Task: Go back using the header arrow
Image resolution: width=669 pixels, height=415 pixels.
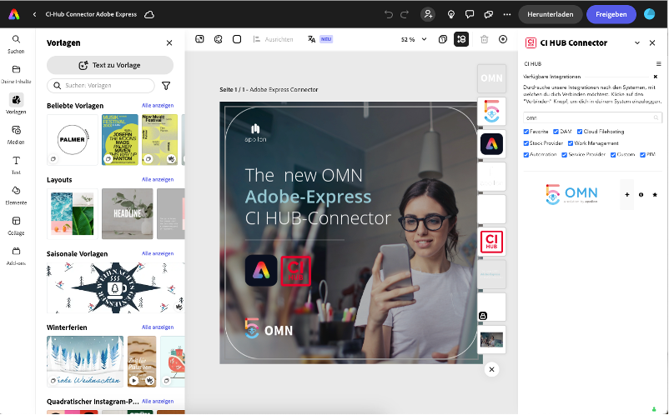Action: (34, 14)
